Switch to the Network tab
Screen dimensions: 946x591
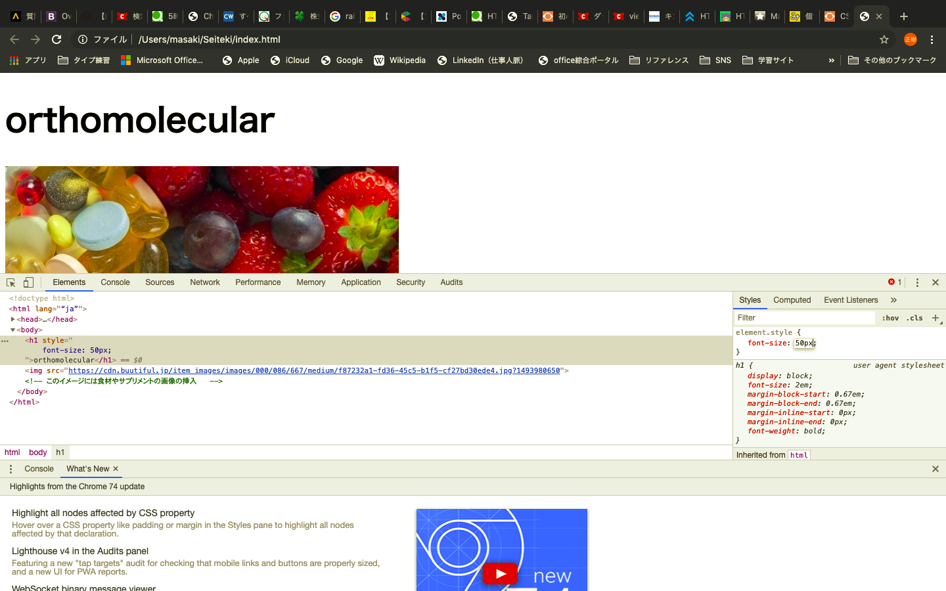coord(205,282)
